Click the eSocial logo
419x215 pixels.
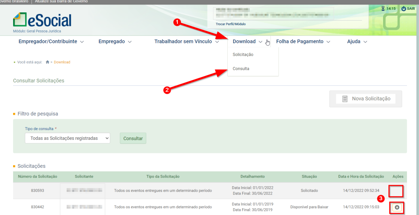pyautogui.click(x=42, y=20)
